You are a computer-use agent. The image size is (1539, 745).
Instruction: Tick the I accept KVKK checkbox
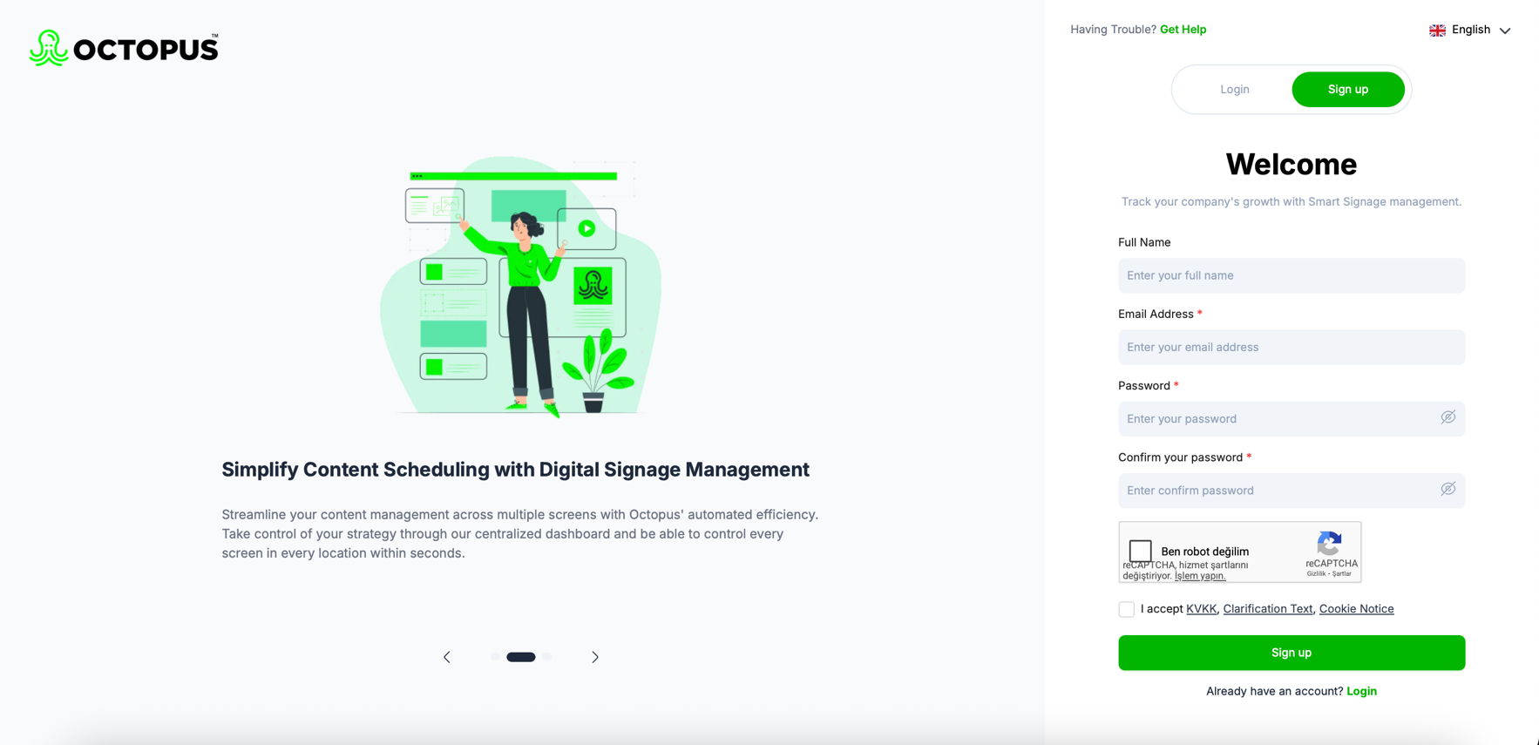point(1126,609)
